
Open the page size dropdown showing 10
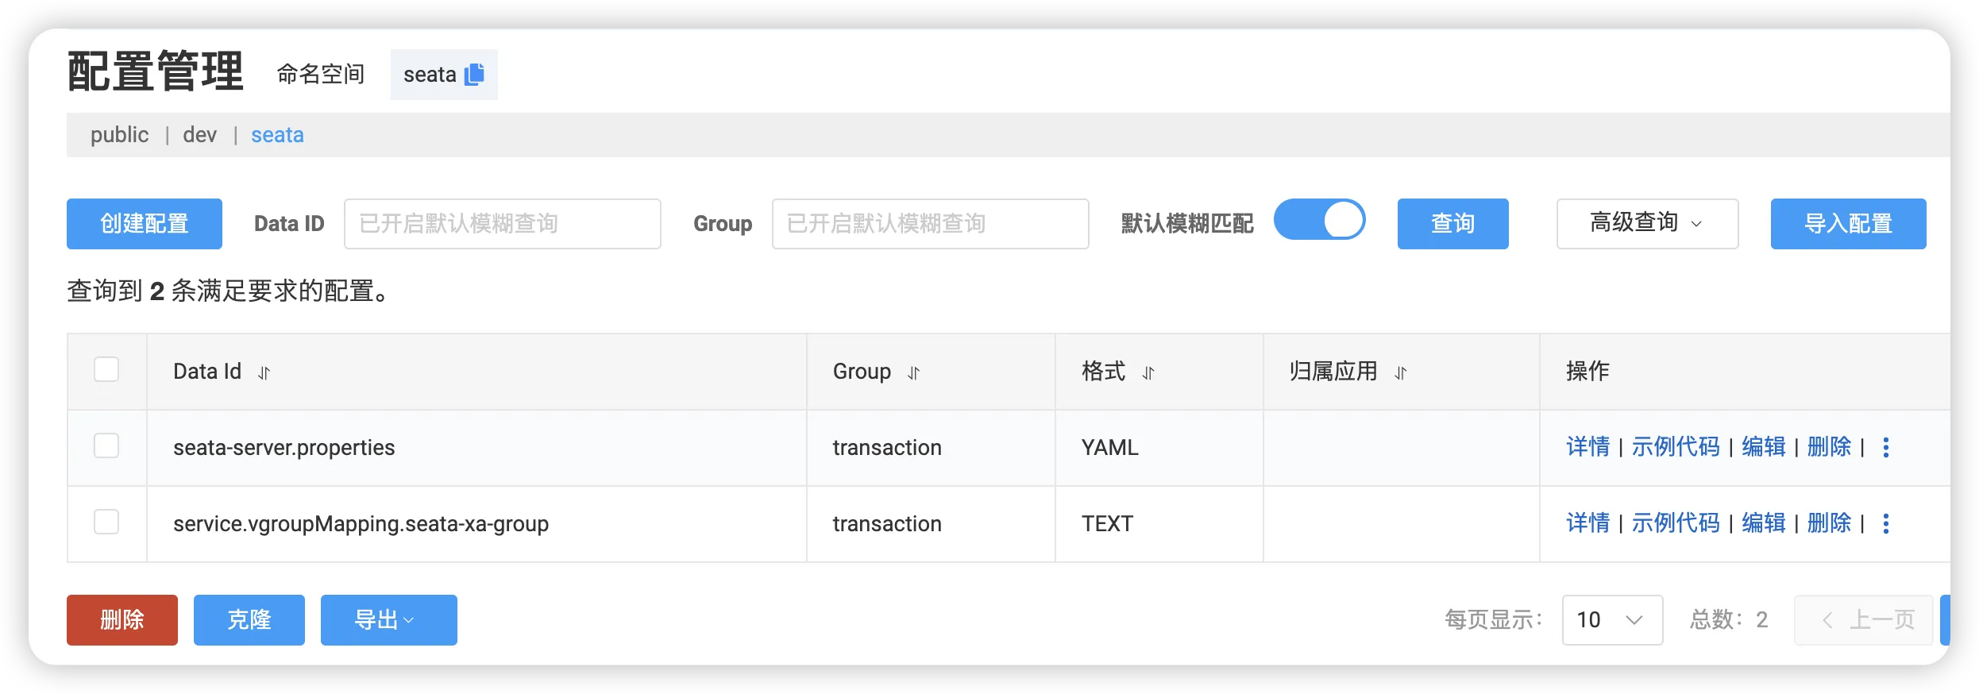(x=1611, y=619)
